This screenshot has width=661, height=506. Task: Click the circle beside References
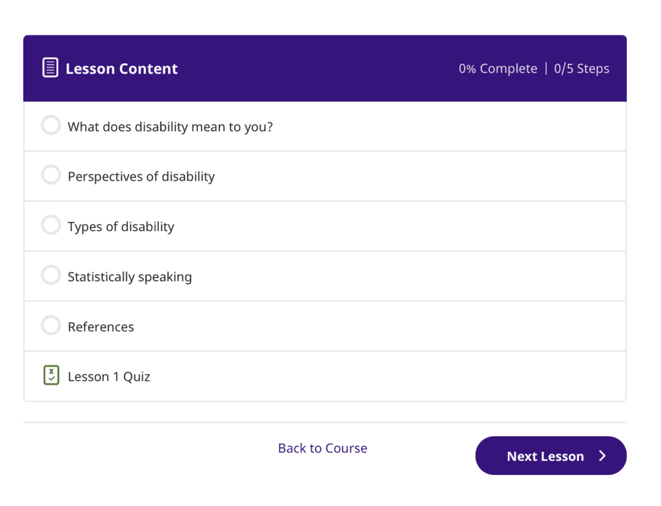[50, 325]
